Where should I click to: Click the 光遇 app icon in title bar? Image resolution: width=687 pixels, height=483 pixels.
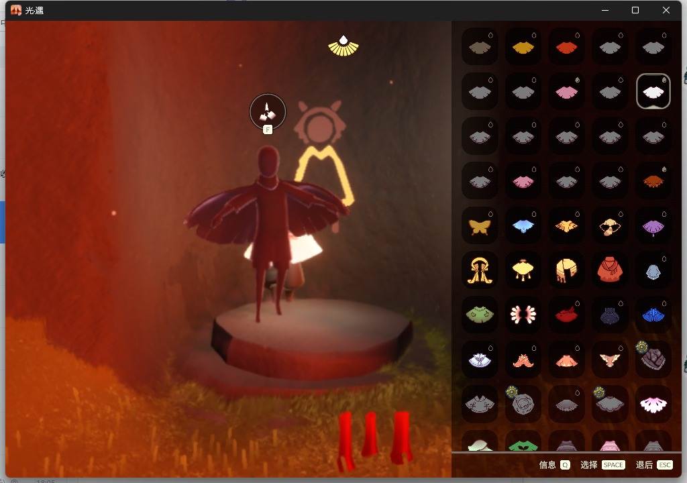click(16, 10)
